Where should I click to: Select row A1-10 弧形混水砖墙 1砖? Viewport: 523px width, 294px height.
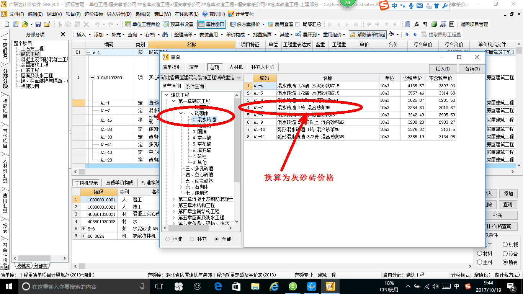tap(350, 129)
